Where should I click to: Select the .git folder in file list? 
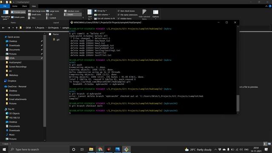point(57,40)
